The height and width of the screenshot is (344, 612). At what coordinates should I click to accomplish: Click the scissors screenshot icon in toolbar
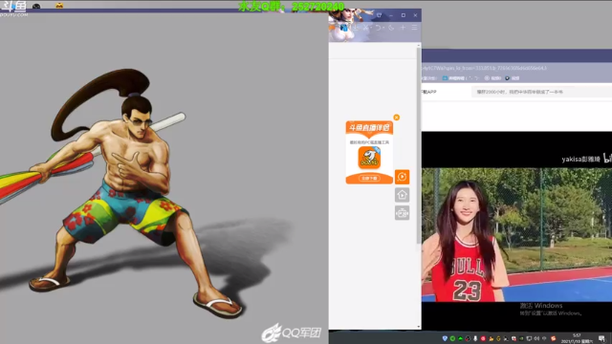365,28
